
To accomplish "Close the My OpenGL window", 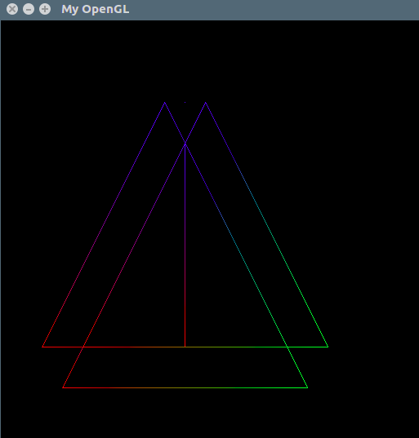I will tap(12, 9).
